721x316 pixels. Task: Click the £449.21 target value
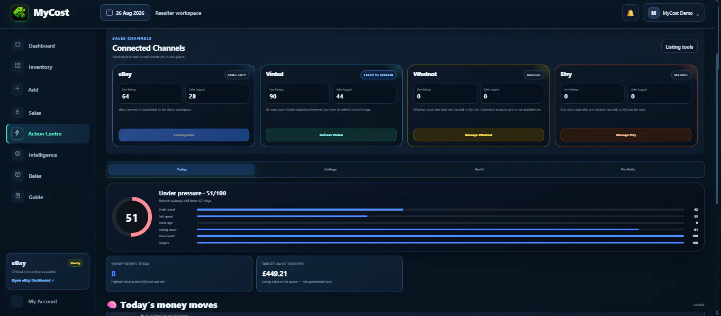coord(275,274)
